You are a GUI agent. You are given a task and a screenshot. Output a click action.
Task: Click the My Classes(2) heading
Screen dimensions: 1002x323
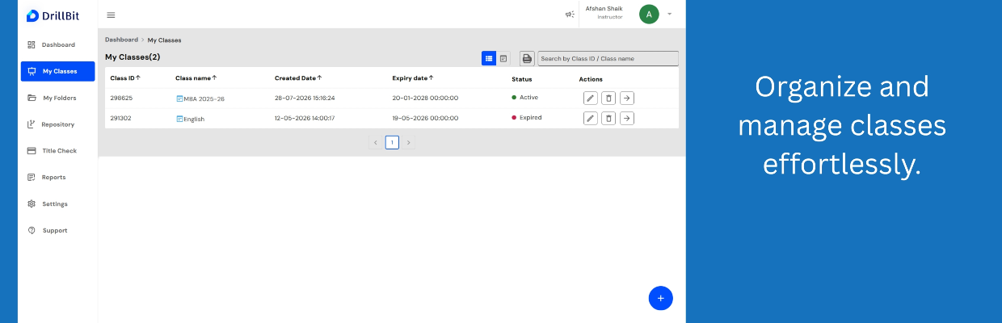pyautogui.click(x=133, y=57)
